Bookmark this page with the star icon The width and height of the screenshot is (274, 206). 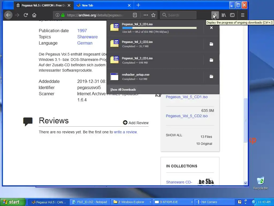[x=153, y=15]
